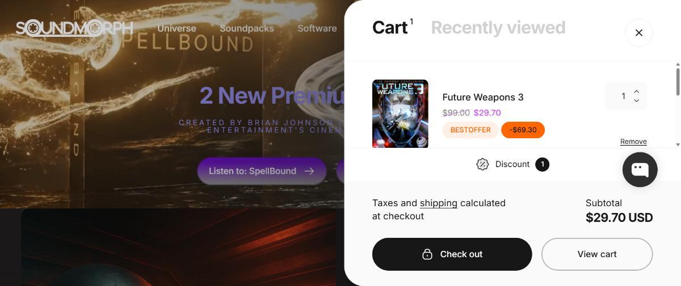Click the Soundmorph logo

(x=74, y=28)
